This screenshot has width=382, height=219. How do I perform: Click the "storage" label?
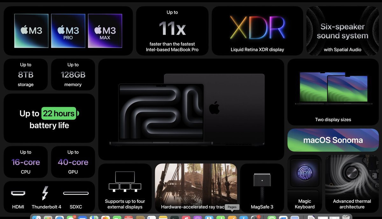[26, 85]
